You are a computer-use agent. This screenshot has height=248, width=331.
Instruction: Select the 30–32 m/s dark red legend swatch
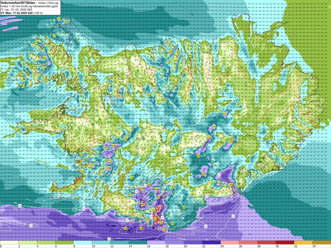pyautogui.click(x=285, y=243)
